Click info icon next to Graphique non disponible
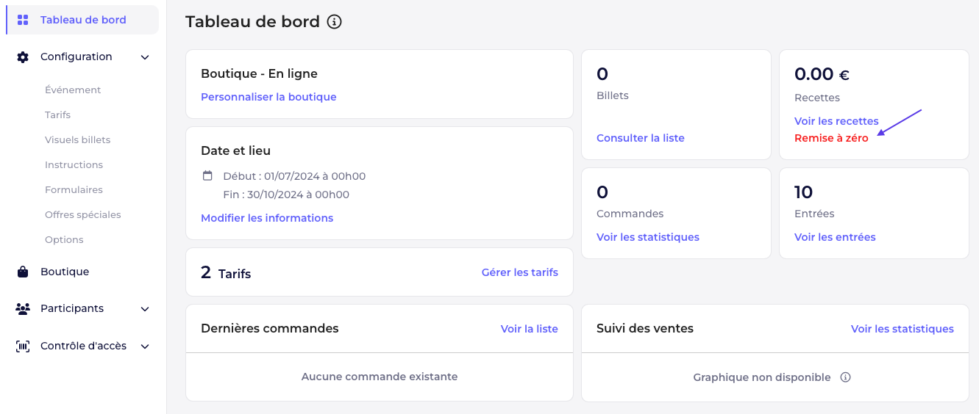The image size is (979, 414). [845, 377]
